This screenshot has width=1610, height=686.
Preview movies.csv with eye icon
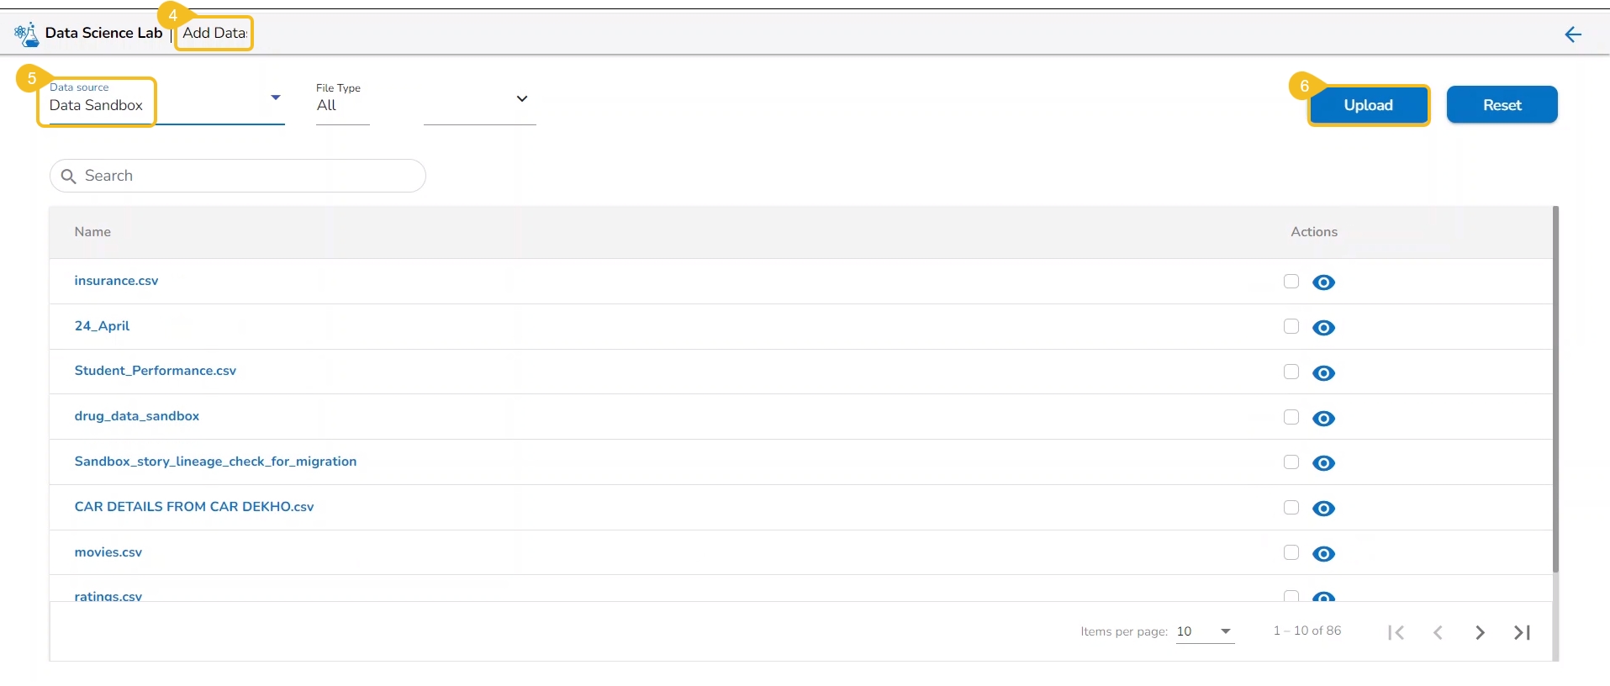click(x=1324, y=554)
